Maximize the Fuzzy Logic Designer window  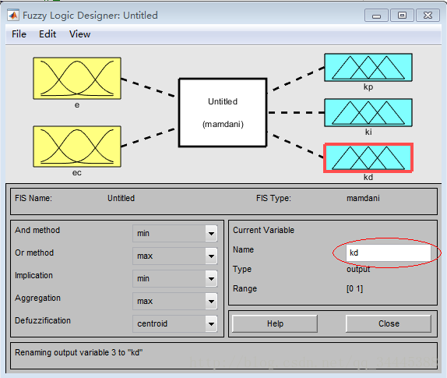402,16
